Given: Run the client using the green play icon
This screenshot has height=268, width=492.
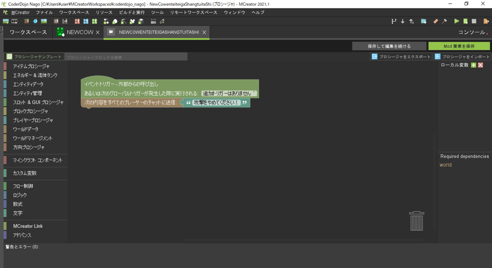Looking at the screenshot, I should (x=456, y=21).
